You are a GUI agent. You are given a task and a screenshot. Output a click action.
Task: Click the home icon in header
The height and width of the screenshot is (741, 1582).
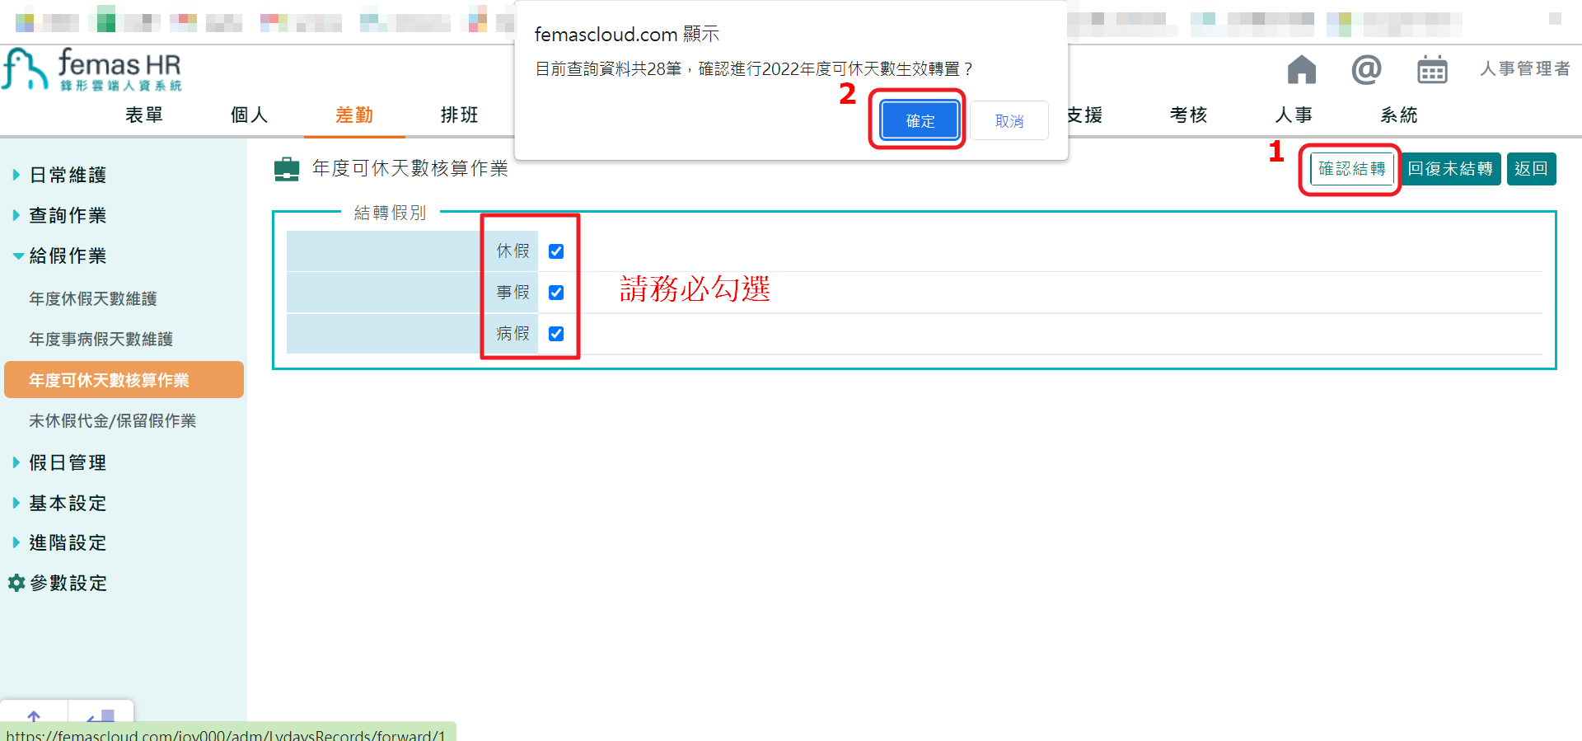(1302, 69)
